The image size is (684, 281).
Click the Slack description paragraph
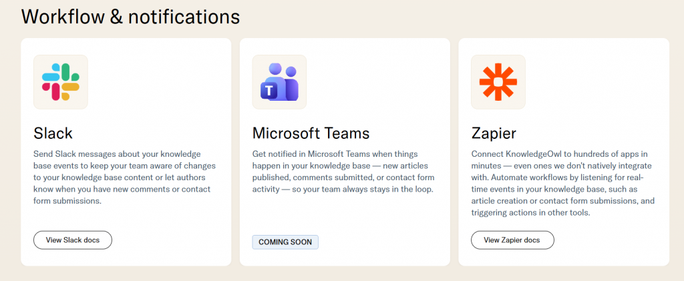point(125,178)
